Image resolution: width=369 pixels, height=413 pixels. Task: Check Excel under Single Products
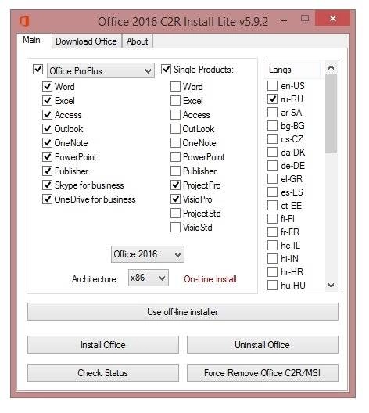coord(175,101)
